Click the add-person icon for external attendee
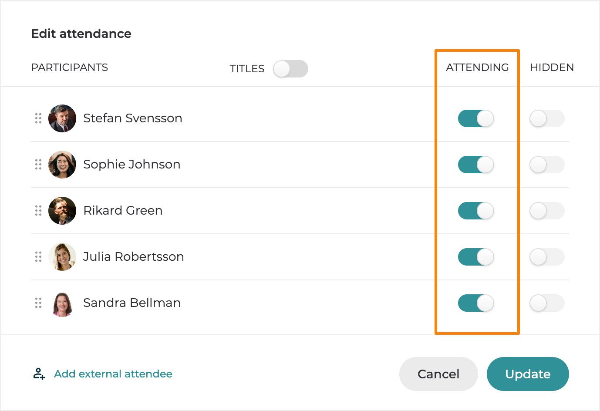This screenshot has width=600, height=411. 39,374
